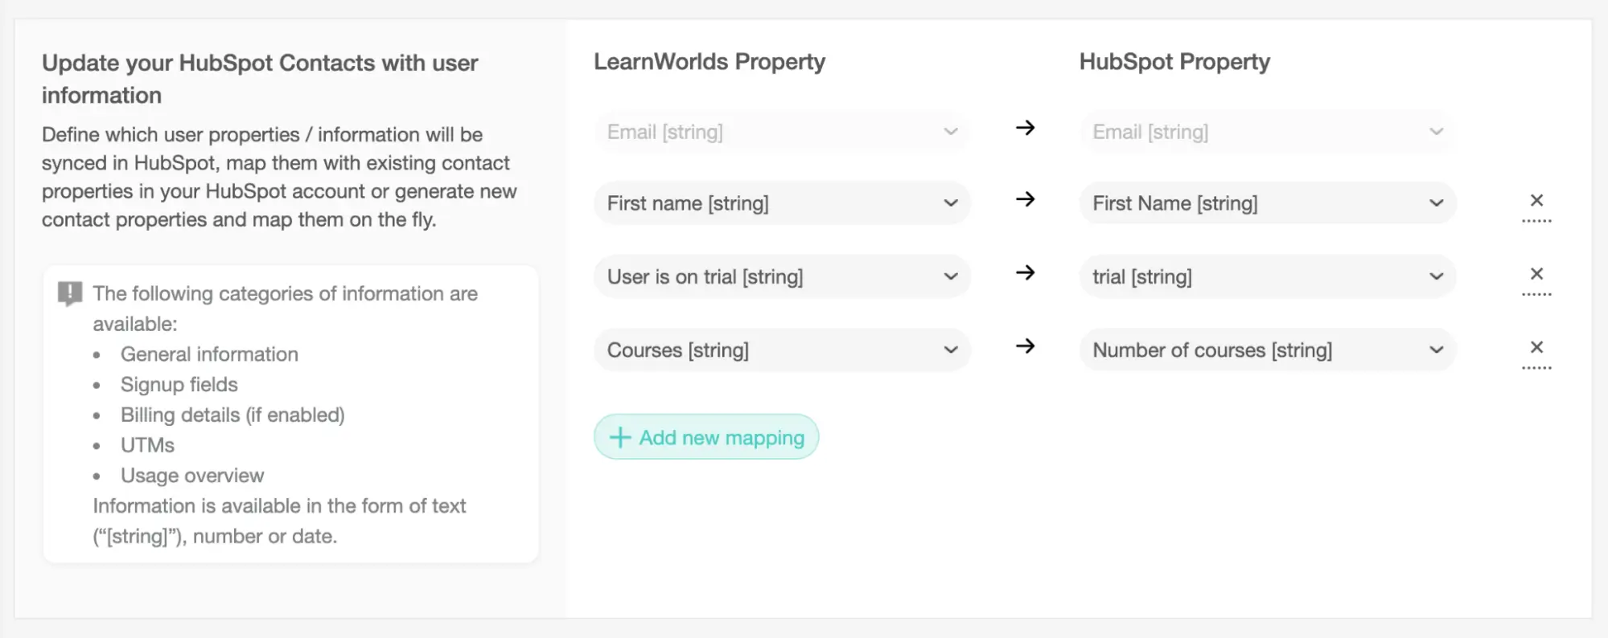Screen dimensions: 1608x638
Task: Click the arrow between Email properties
Action: 1025,128
